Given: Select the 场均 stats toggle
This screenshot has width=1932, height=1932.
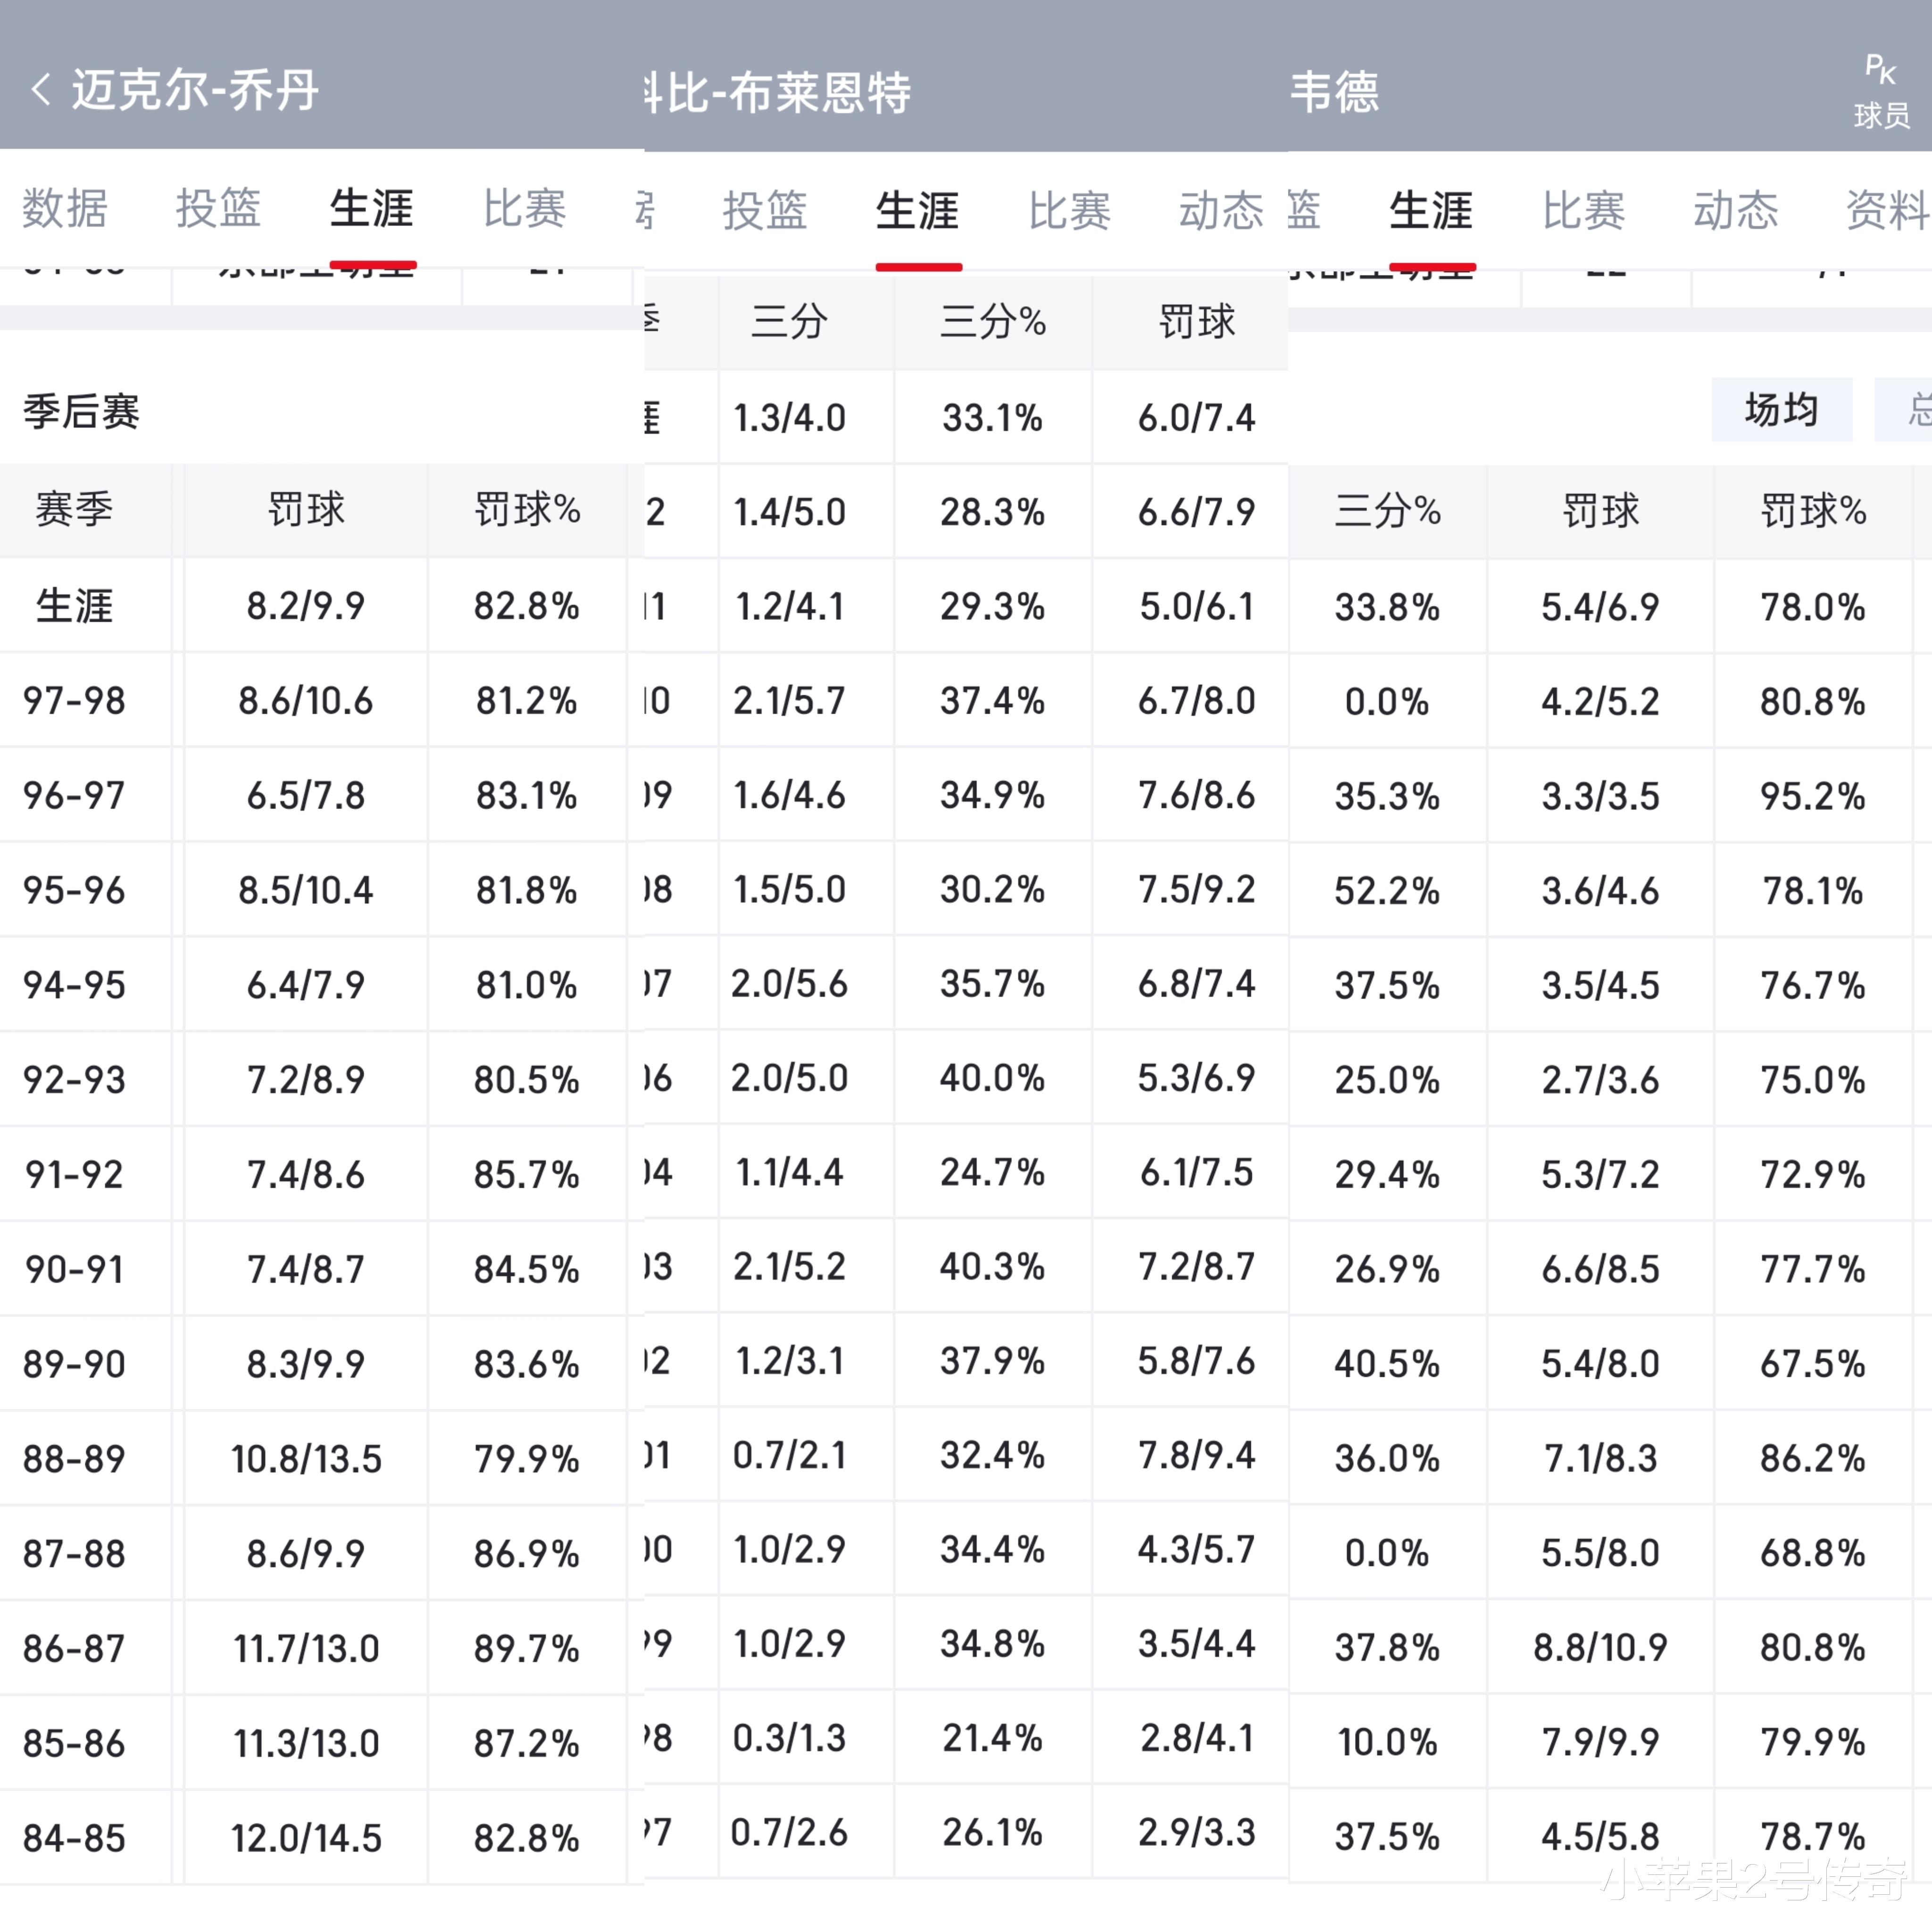Looking at the screenshot, I should click(1781, 409).
